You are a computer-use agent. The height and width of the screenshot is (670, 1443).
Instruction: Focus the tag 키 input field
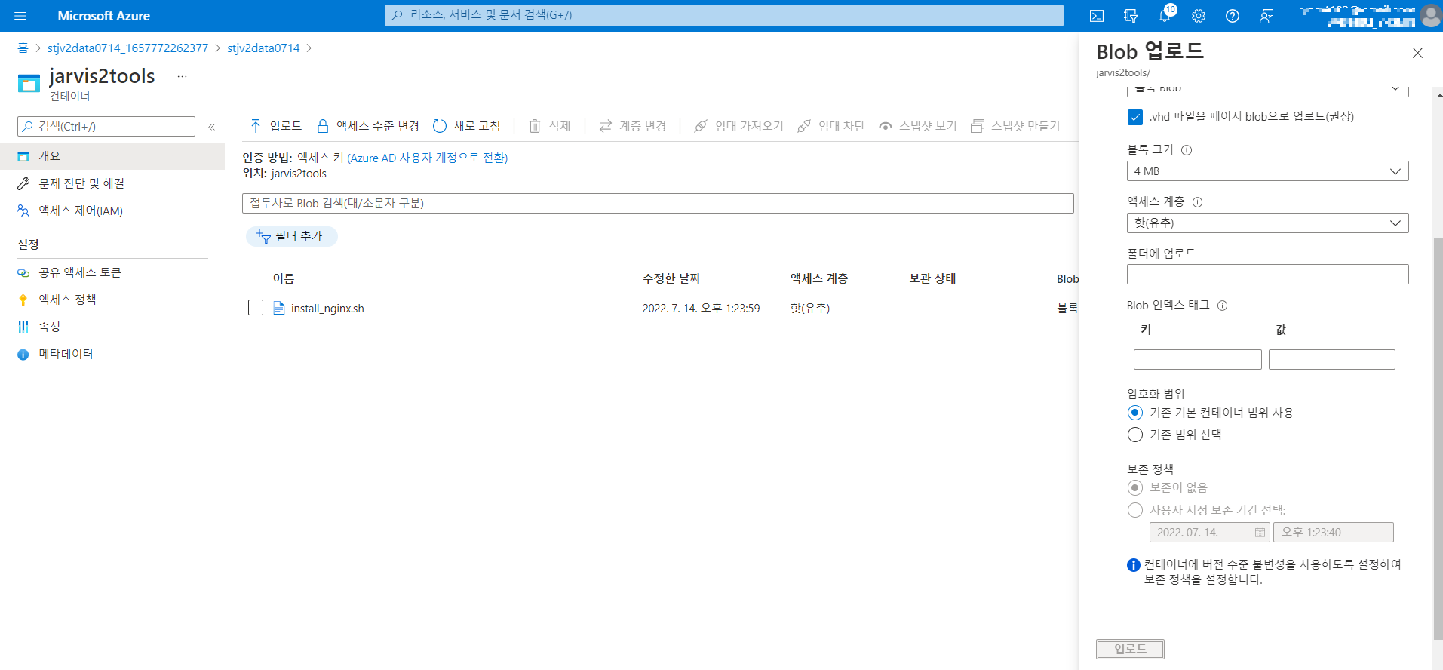[1197, 360]
